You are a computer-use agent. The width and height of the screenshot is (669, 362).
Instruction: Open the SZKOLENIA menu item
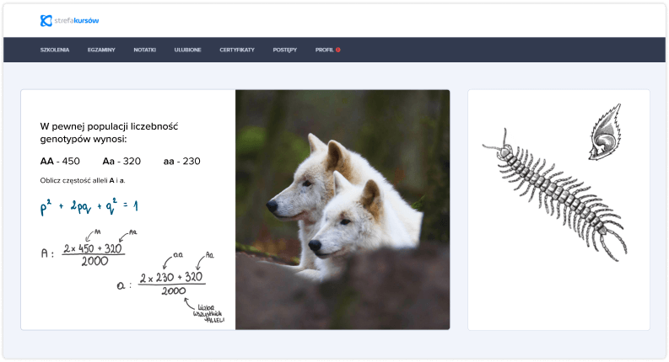(x=55, y=50)
